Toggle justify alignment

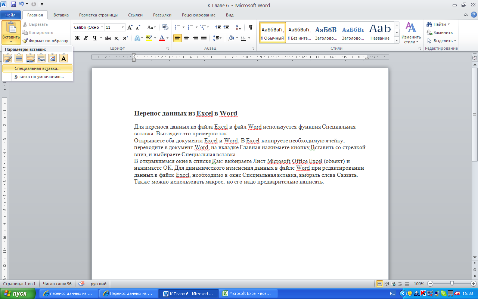pyautogui.click(x=204, y=38)
